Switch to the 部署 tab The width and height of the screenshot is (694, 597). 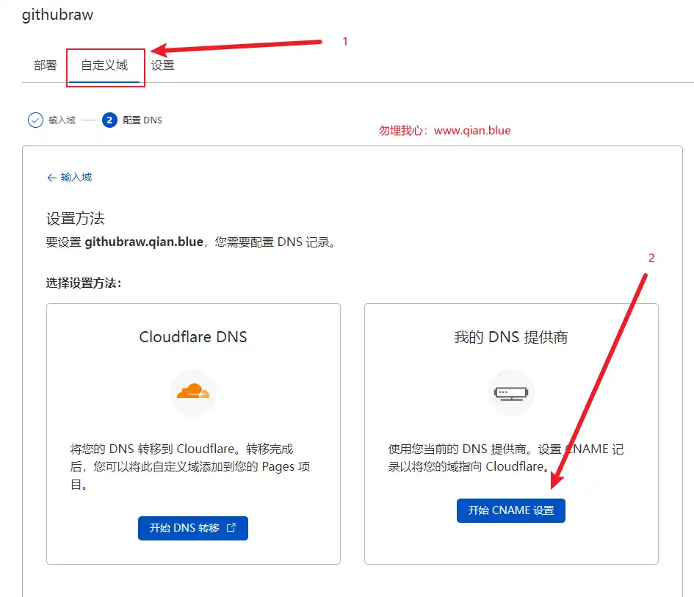(45, 65)
